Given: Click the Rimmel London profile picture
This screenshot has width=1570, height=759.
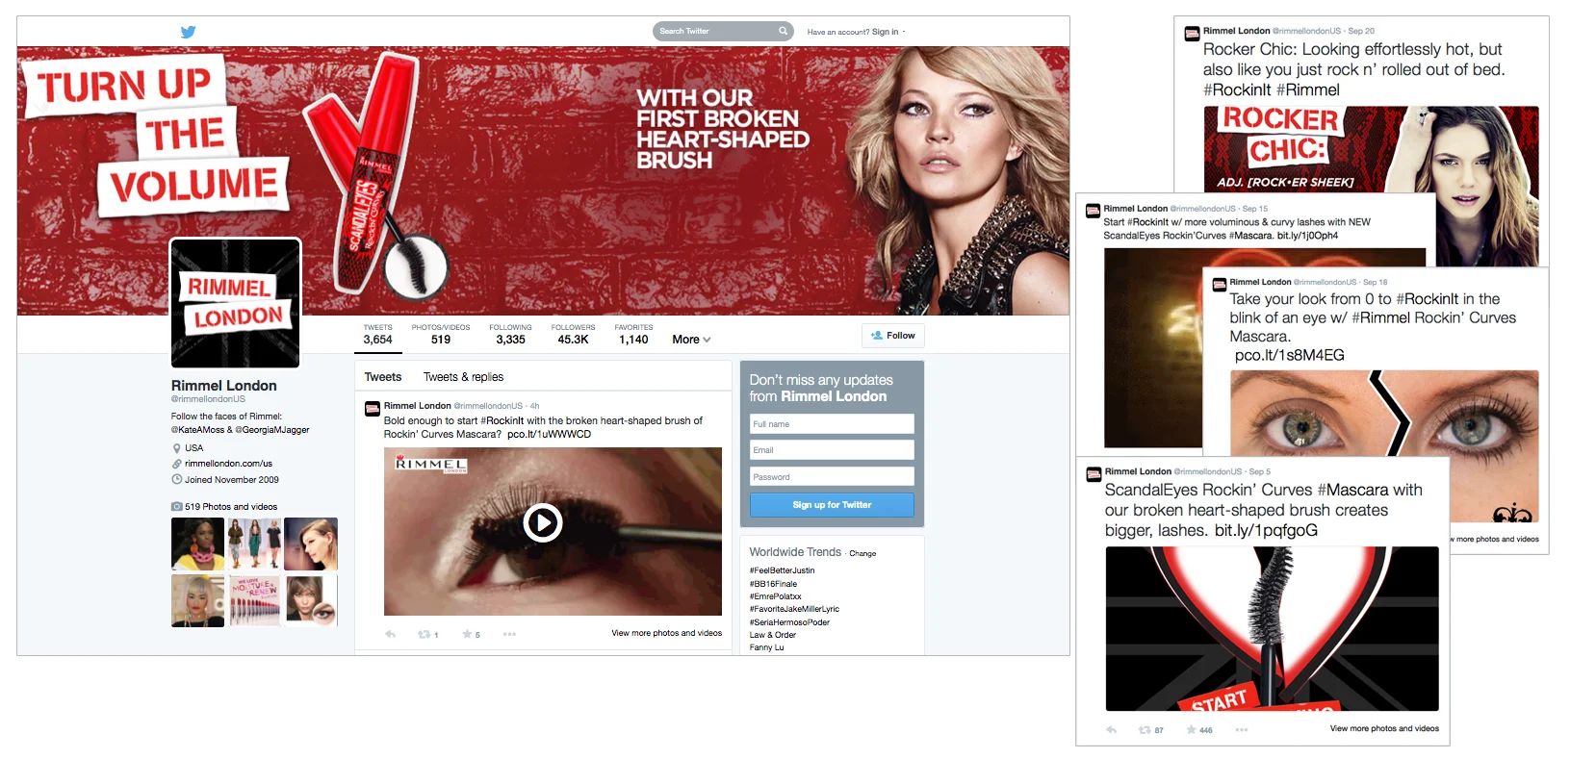Looking at the screenshot, I should pos(236,303).
